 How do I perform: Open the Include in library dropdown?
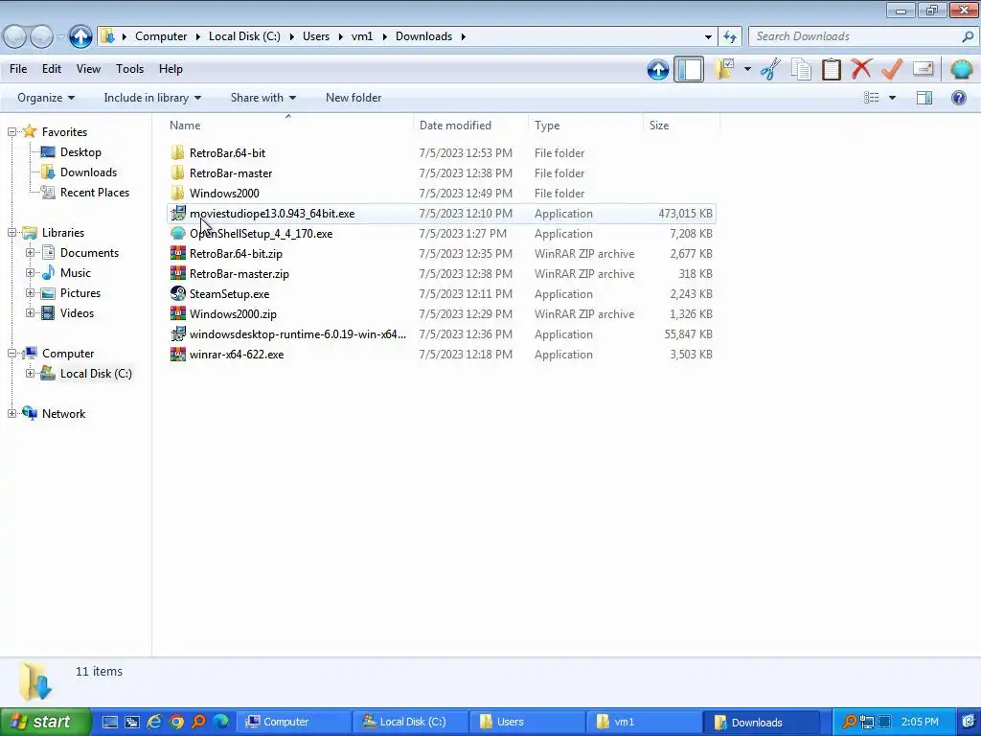click(152, 98)
